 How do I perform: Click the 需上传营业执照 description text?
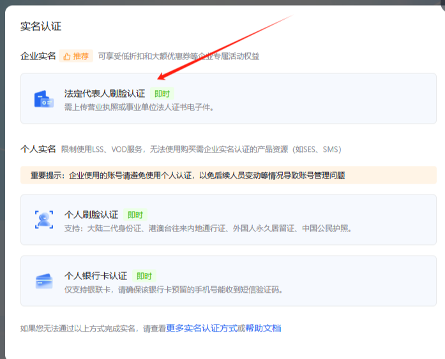(139, 107)
